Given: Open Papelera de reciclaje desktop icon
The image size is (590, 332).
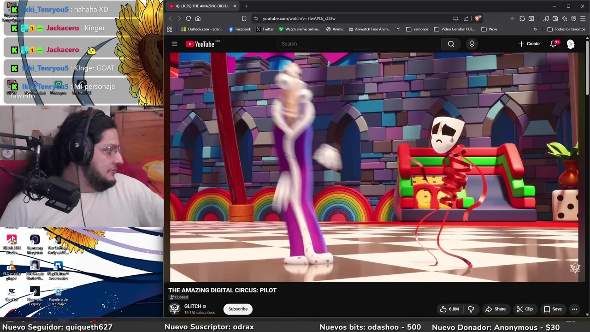Looking at the screenshot, I should pos(58,296).
